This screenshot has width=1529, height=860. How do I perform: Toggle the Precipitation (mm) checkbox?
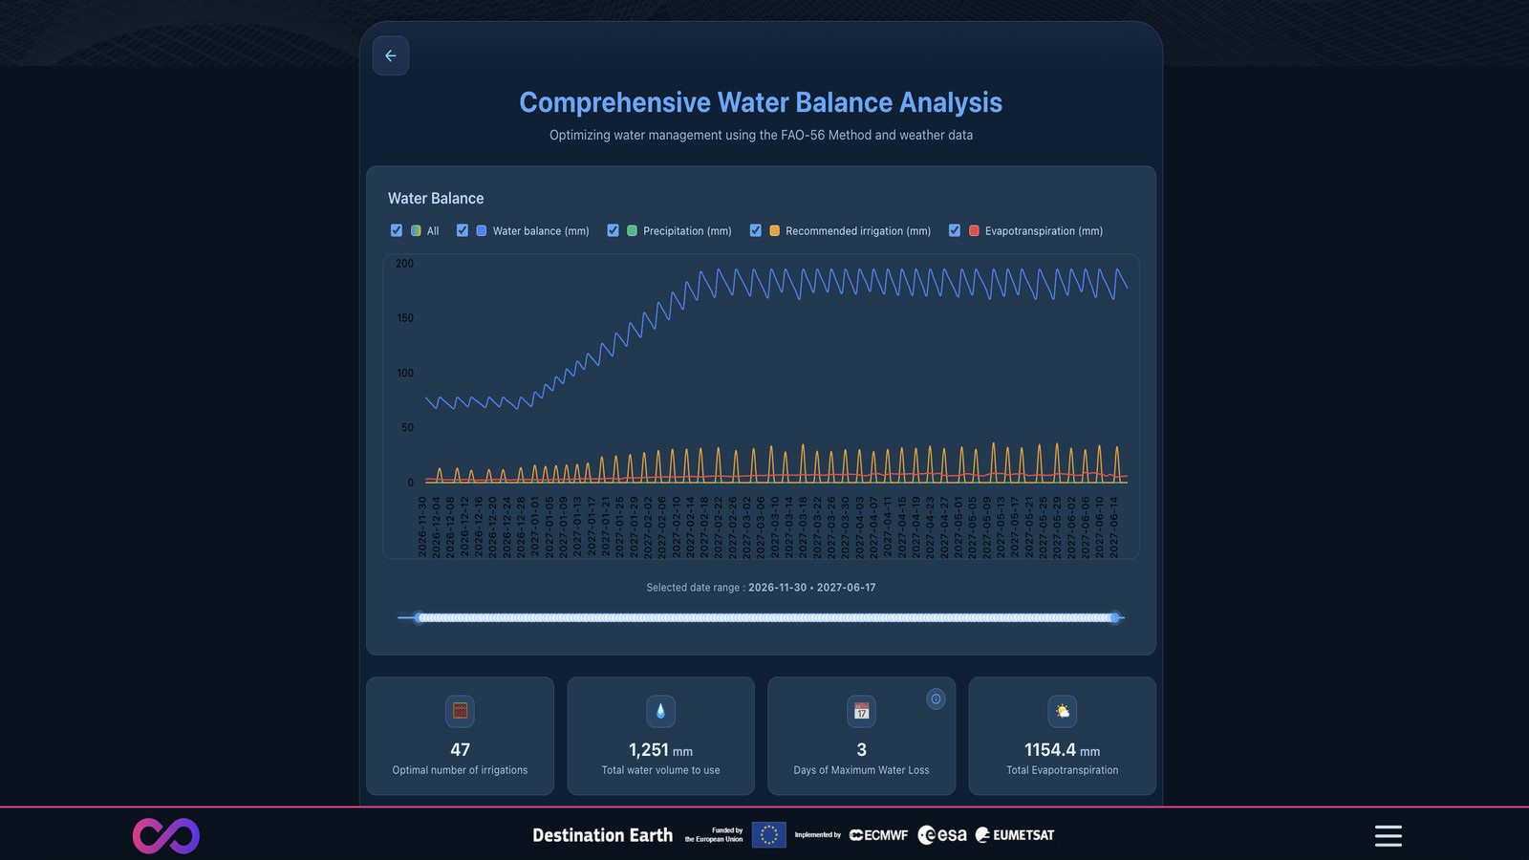(613, 230)
